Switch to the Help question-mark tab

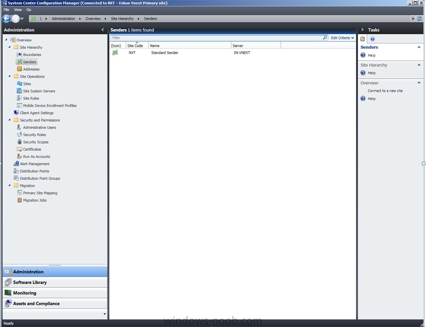(x=372, y=39)
